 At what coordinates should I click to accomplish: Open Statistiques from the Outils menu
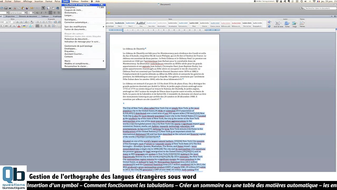coord(84,20)
